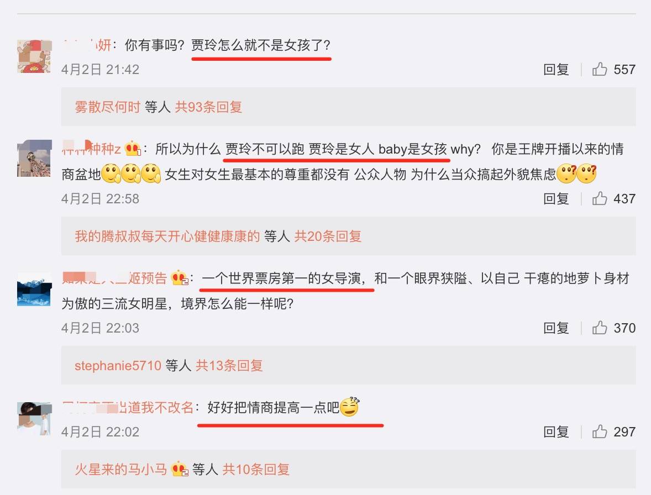Reply to the 4月2日 22:58 comment

tap(556, 199)
